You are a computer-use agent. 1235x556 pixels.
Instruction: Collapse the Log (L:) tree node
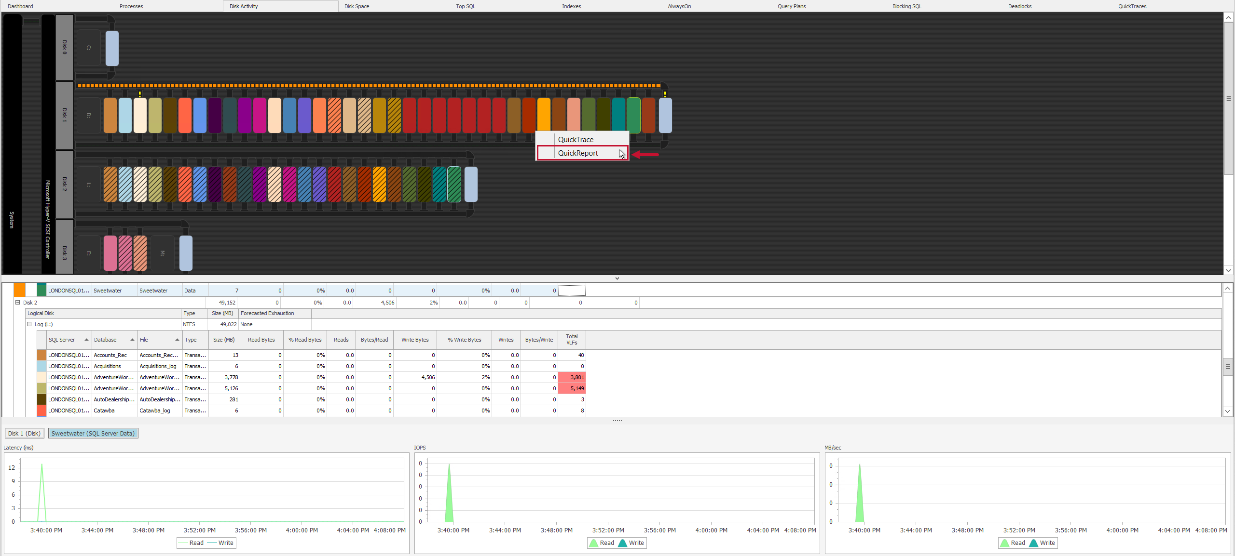[29, 324]
